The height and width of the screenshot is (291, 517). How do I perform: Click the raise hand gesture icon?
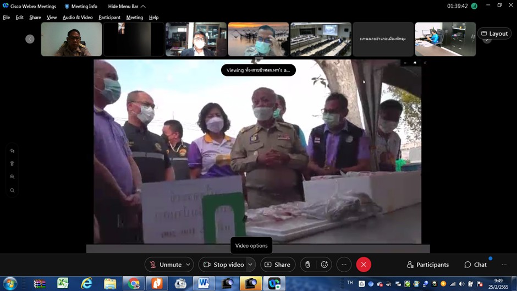(x=307, y=265)
